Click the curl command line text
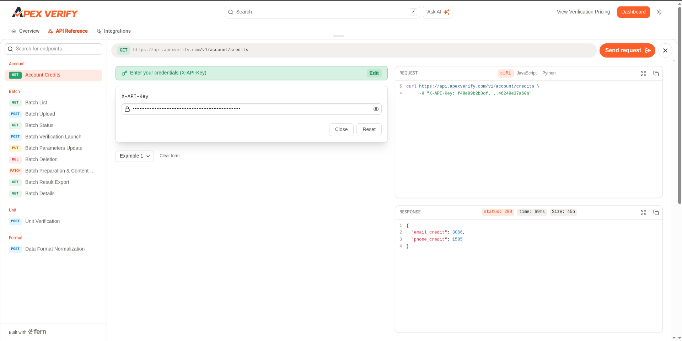Image resolution: width=682 pixels, height=341 pixels. pyautogui.click(x=473, y=86)
